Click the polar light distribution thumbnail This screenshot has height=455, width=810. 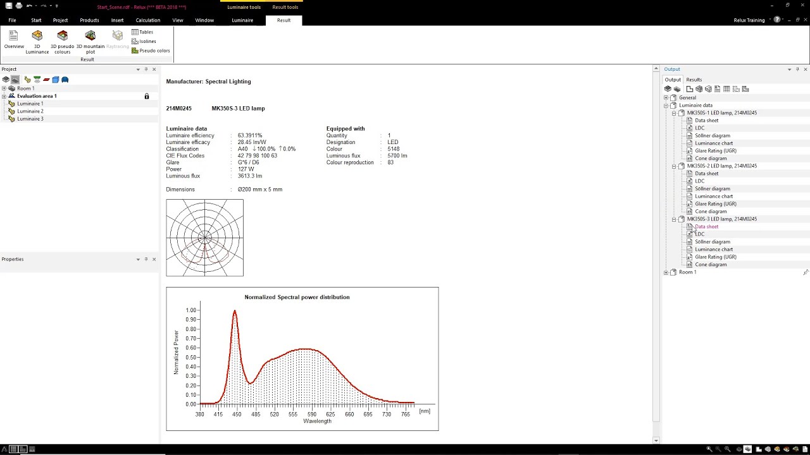click(204, 238)
